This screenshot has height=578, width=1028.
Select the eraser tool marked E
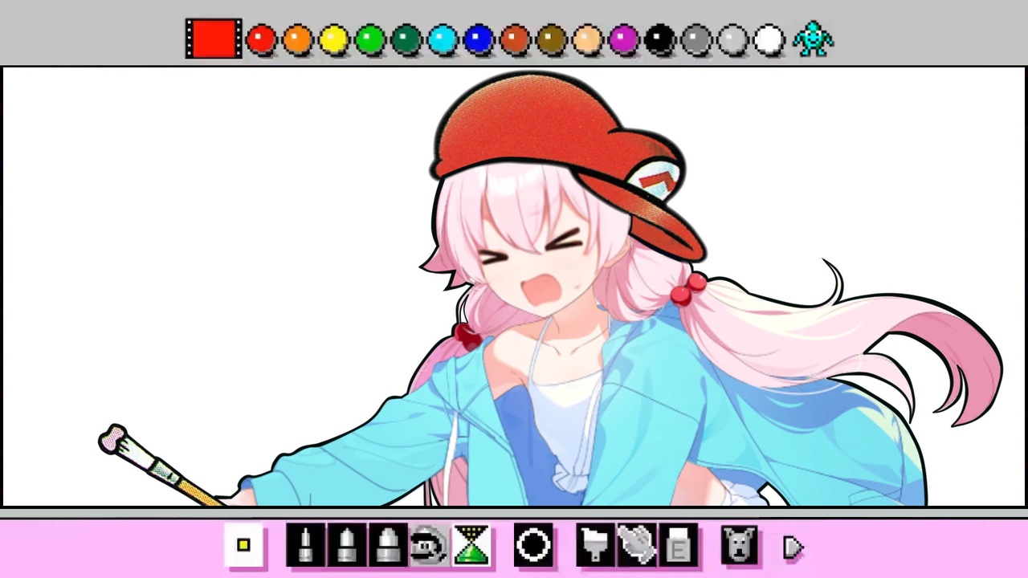coord(679,546)
